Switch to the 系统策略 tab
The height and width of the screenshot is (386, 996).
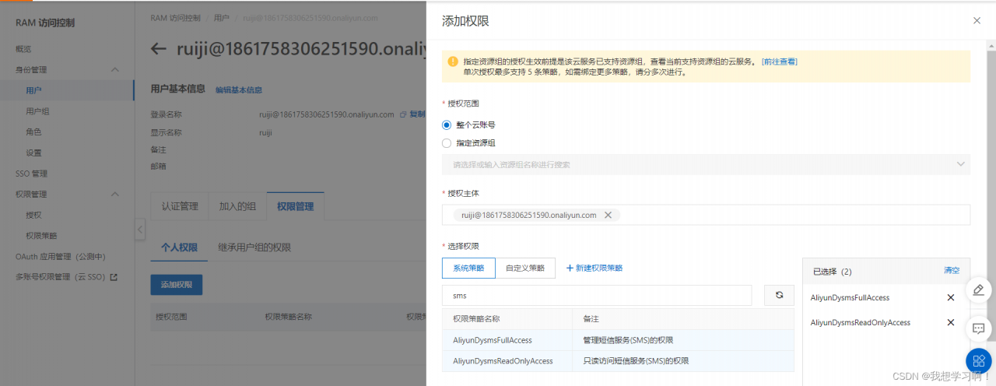click(468, 268)
